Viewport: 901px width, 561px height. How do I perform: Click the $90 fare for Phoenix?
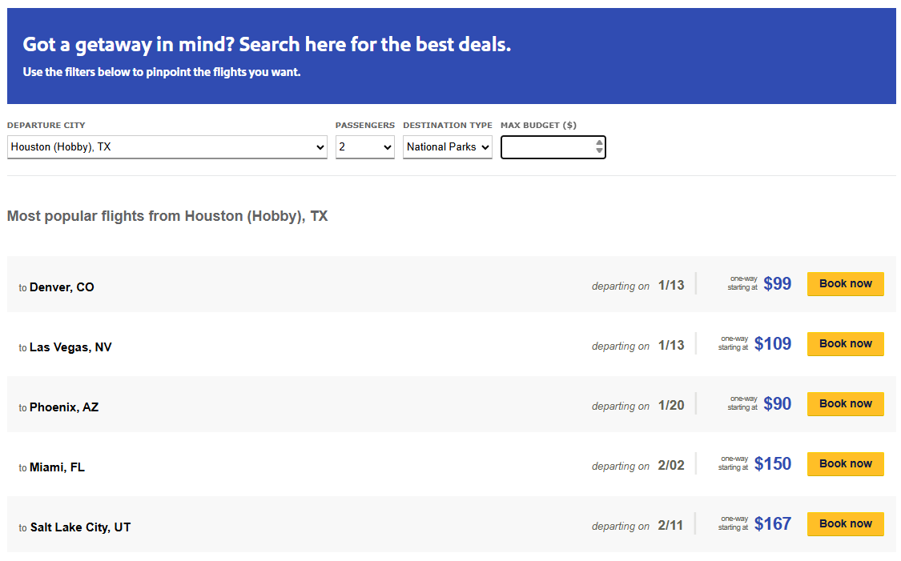[x=776, y=403]
